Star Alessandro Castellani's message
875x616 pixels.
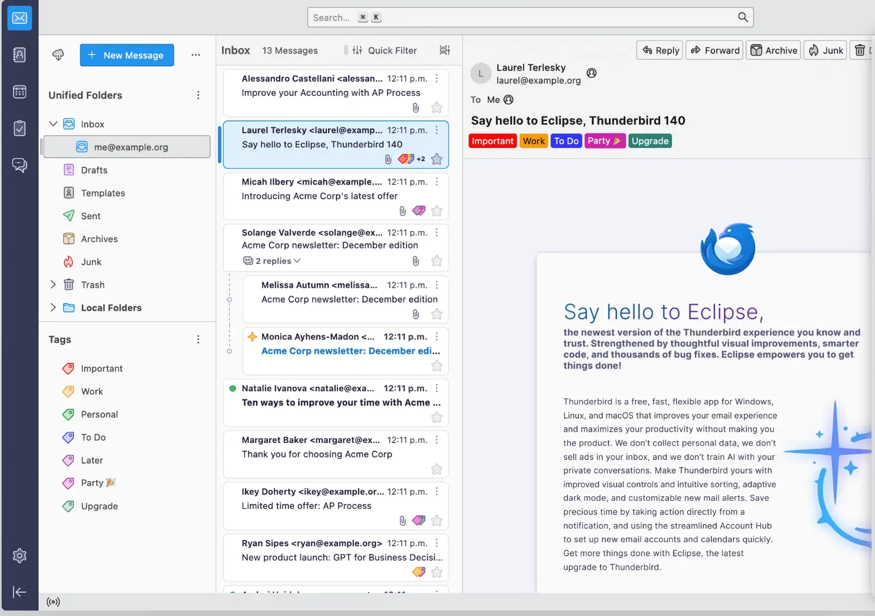click(x=436, y=108)
